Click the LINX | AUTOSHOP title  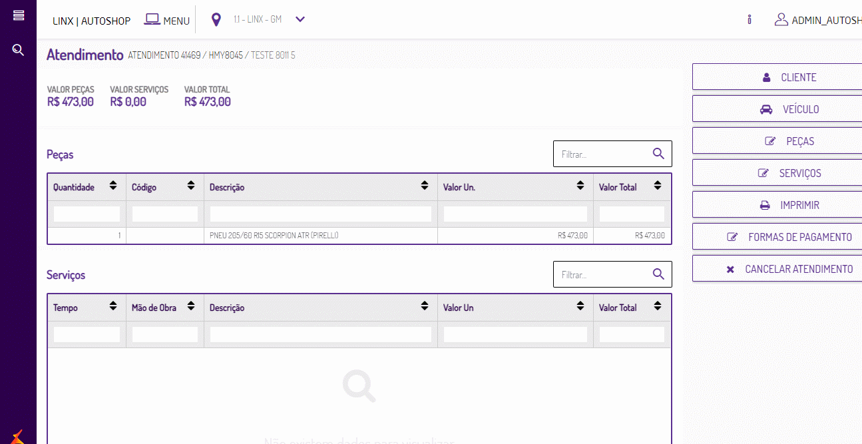[92, 21]
